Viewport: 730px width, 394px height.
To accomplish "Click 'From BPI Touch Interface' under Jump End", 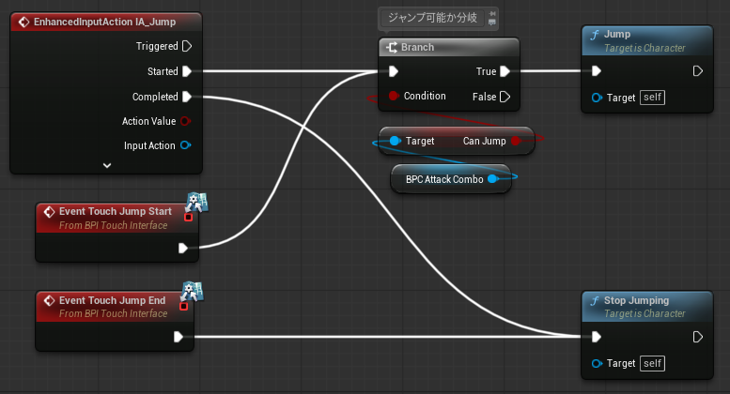I will [x=113, y=313].
